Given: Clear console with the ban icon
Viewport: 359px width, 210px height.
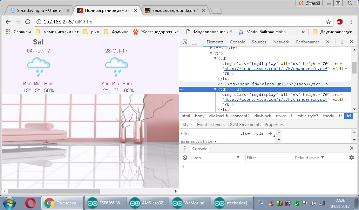Looking at the screenshot, I should click(185, 158).
